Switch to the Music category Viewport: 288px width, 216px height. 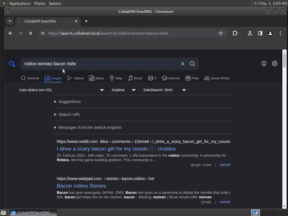pos(135,78)
